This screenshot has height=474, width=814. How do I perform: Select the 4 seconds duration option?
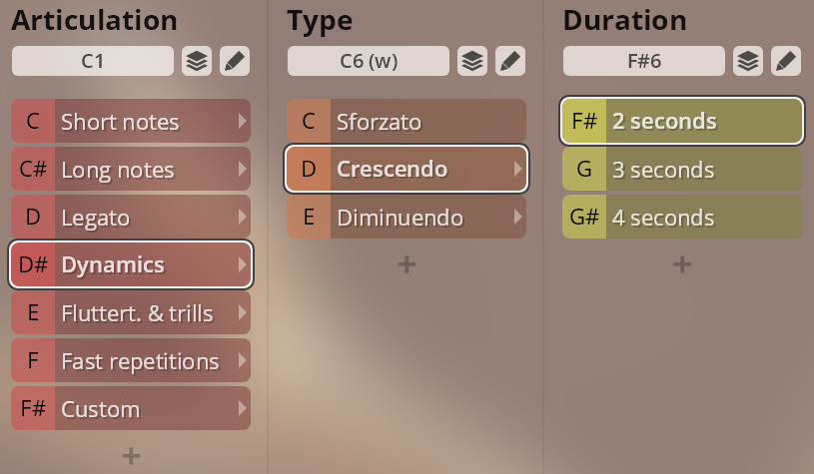(699, 218)
